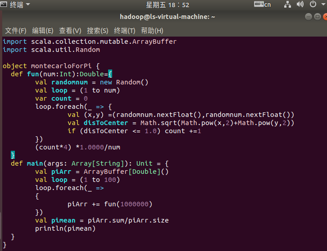This screenshot has width=327, height=251.
Task: Click the window title hadoop@ls-virtual-machine
Action: point(168,17)
